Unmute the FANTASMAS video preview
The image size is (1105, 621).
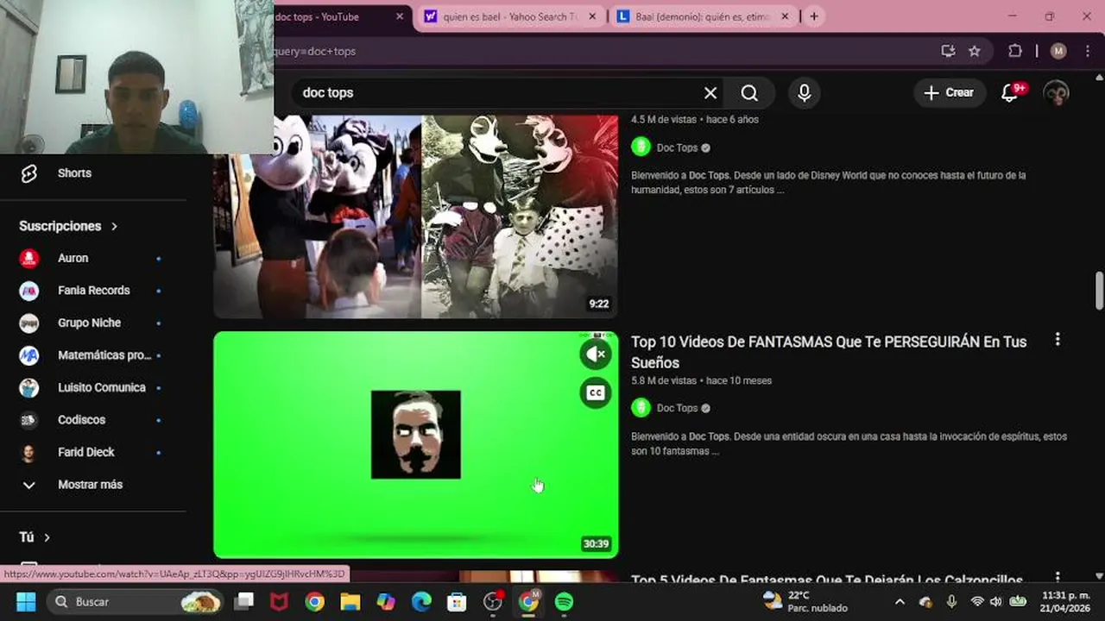[595, 354]
